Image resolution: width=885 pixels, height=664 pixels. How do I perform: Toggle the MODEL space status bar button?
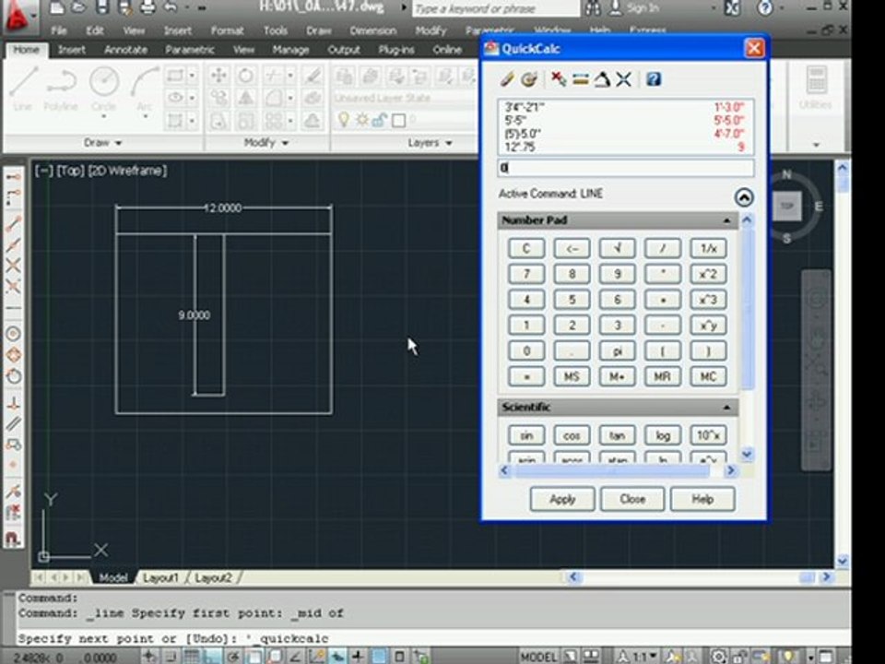[537, 657]
